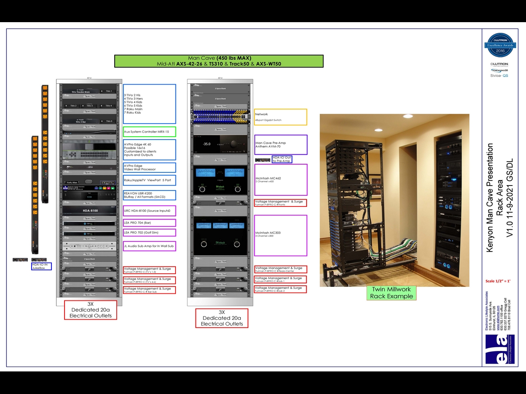526x394 pixels.
Task: Click the 48-port network switch graphic
Action: (220, 116)
